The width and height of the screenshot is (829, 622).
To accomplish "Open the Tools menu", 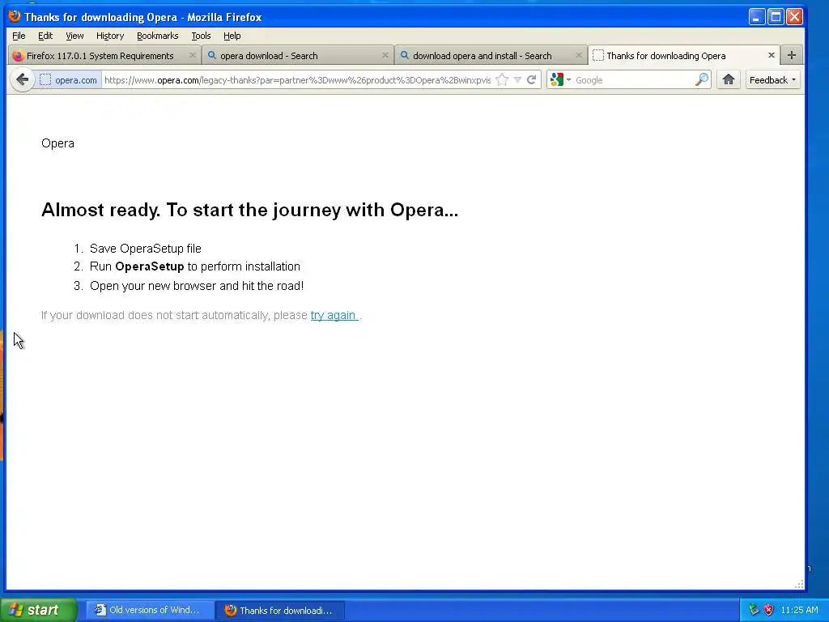I will point(201,36).
